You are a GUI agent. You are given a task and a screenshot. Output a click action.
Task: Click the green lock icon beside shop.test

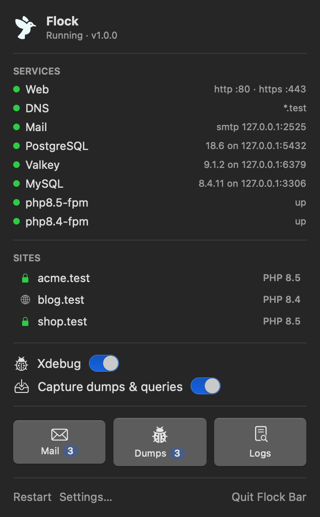pyautogui.click(x=25, y=322)
